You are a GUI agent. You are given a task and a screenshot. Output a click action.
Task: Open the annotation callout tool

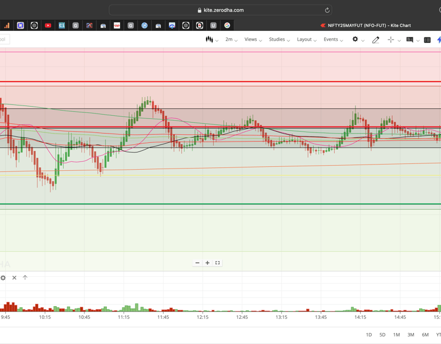(410, 40)
